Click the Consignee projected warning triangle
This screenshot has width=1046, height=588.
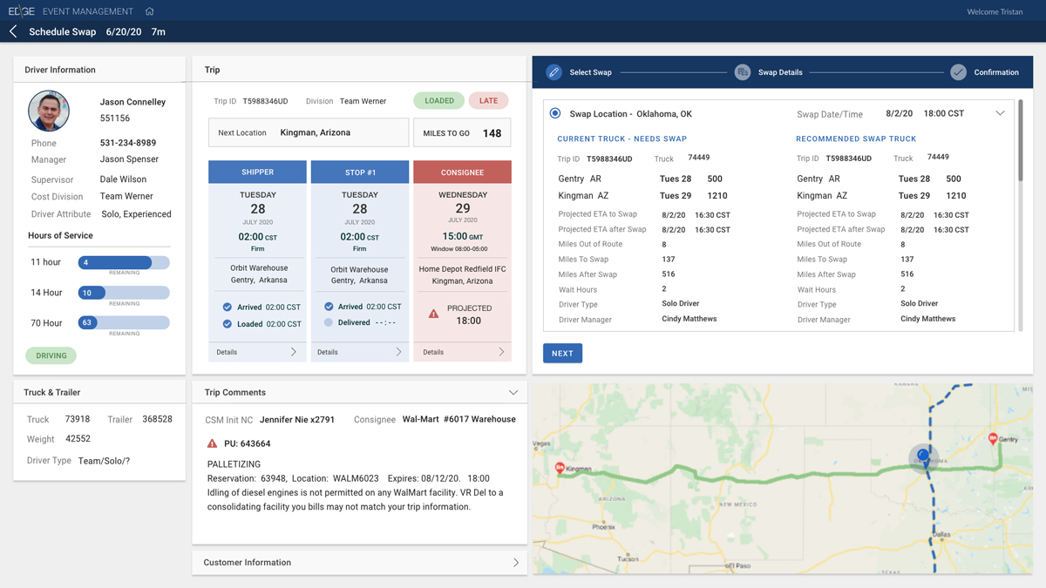pyautogui.click(x=433, y=314)
